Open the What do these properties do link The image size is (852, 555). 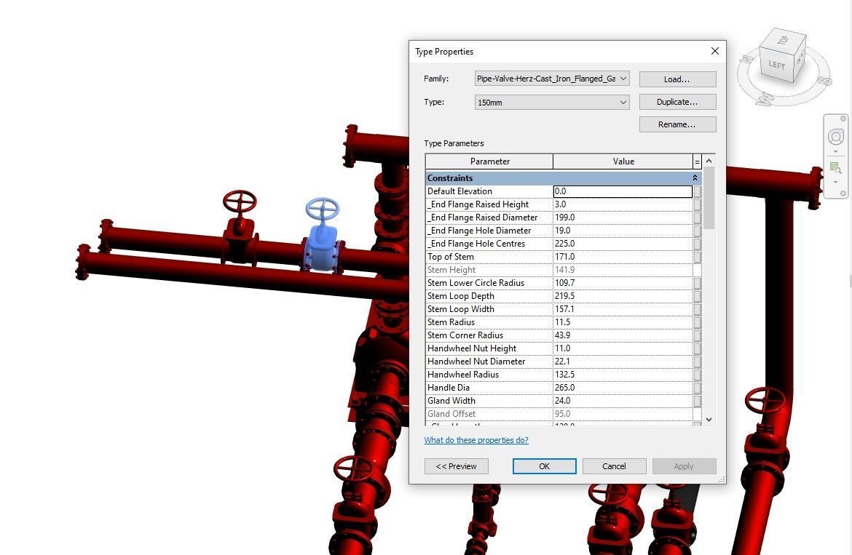click(x=476, y=440)
